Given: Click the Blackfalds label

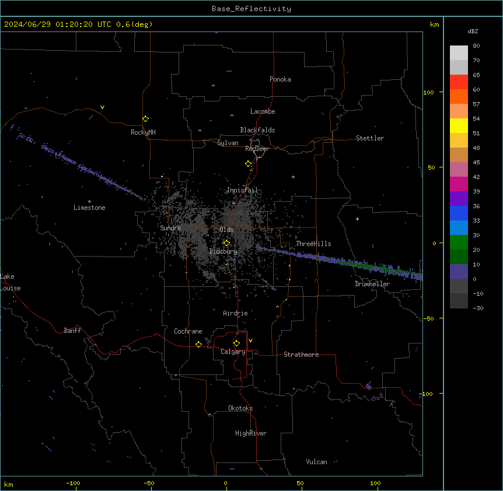Looking at the screenshot, I should (x=257, y=130).
